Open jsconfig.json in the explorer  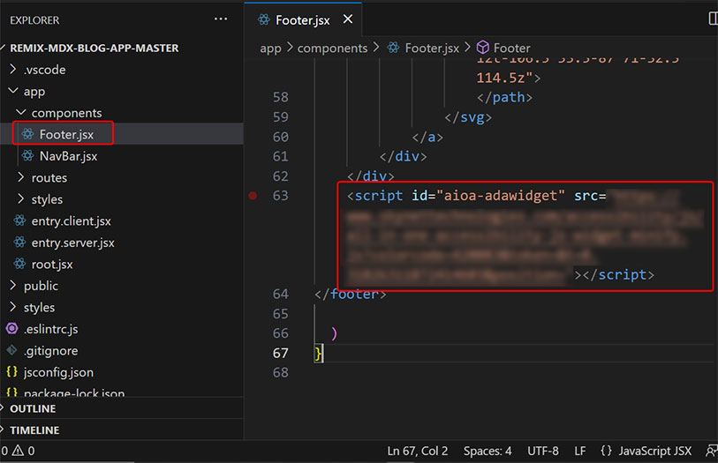point(58,372)
